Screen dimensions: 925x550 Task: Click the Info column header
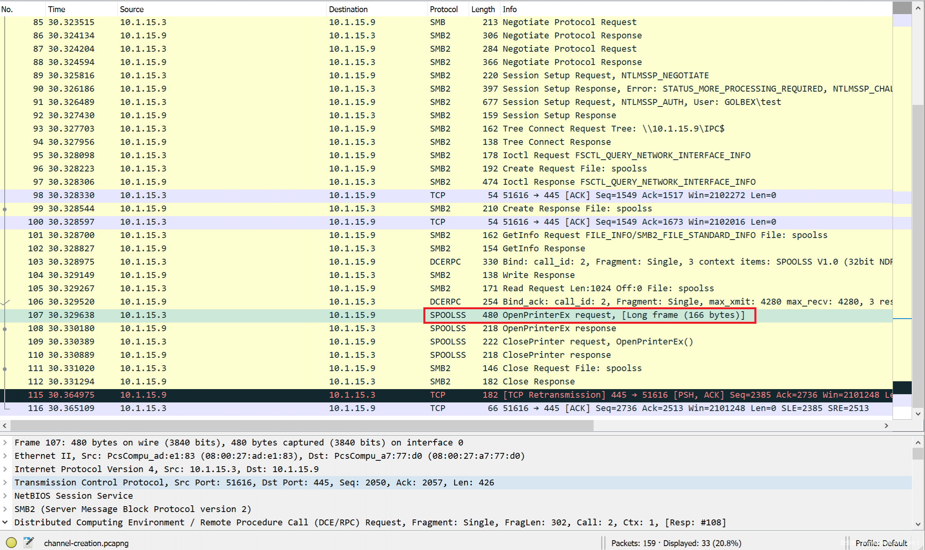pos(509,9)
